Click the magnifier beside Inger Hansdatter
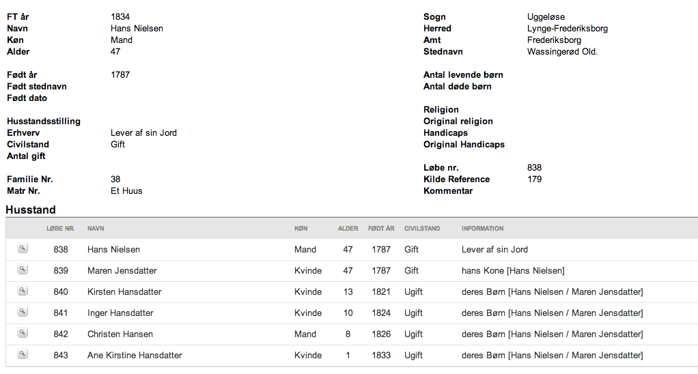698x374 pixels. (23, 312)
